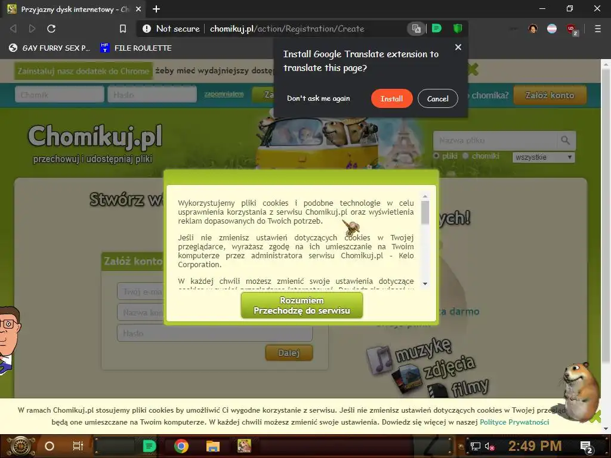This screenshot has height=458, width=611.
Task: Select the pliki radio button
Action: [x=436, y=156]
